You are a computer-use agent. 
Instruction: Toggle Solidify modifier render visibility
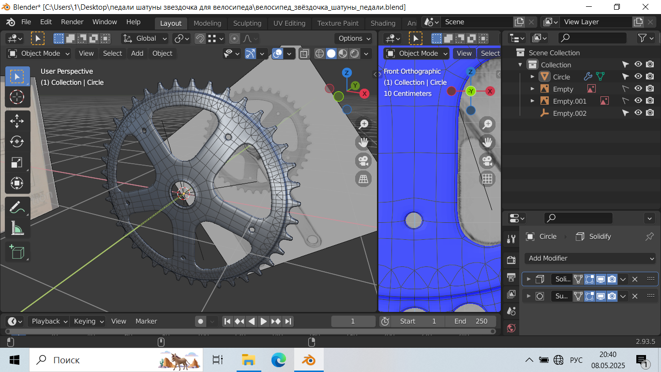coord(612,279)
